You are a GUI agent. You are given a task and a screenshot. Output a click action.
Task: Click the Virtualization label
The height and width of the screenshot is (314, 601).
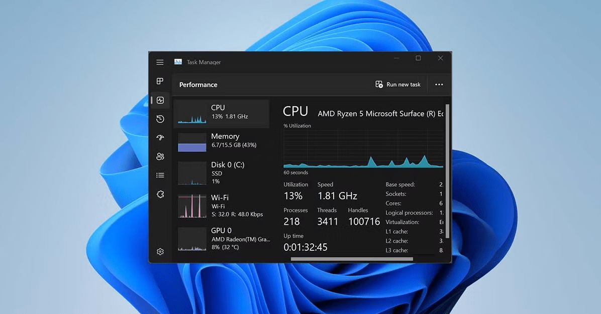tap(402, 222)
